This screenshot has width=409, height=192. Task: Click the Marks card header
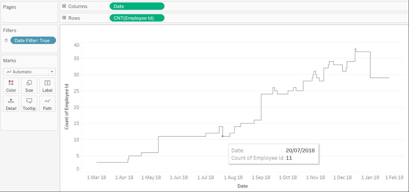(10, 60)
